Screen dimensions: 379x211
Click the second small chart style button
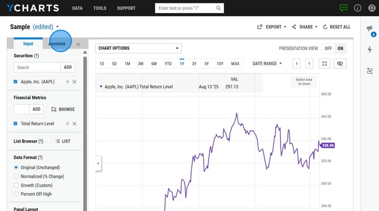pos(309,63)
